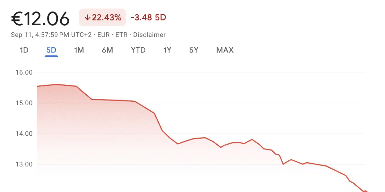This screenshot has height=192, width=385.
Task: Click the 22.43% change badge
Action: click(x=102, y=17)
